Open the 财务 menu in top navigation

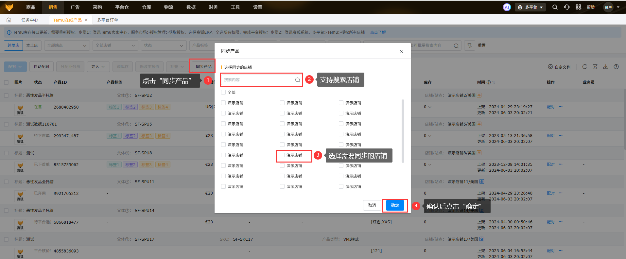click(x=213, y=7)
